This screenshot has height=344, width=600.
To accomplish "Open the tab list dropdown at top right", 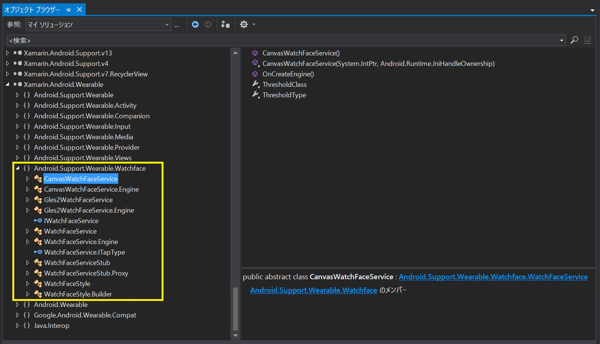I will [x=593, y=10].
